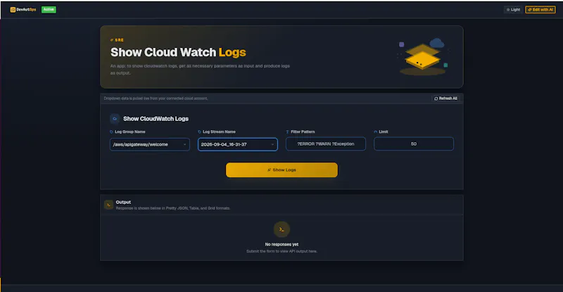This screenshot has width=563, height=292.
Task: Click the Filter Pattern input field
Action: click(x=326, y=144)
